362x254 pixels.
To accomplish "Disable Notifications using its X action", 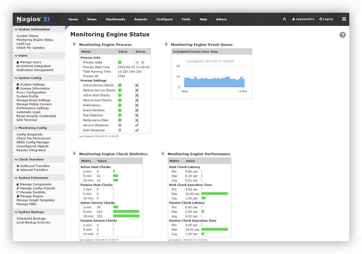I will point(137,105).
